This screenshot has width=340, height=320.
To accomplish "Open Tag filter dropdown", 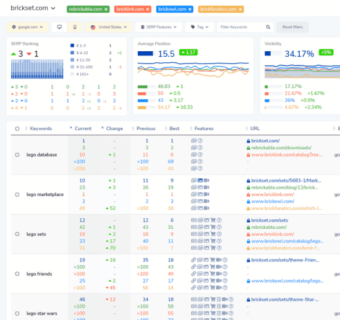I will 200,27.
